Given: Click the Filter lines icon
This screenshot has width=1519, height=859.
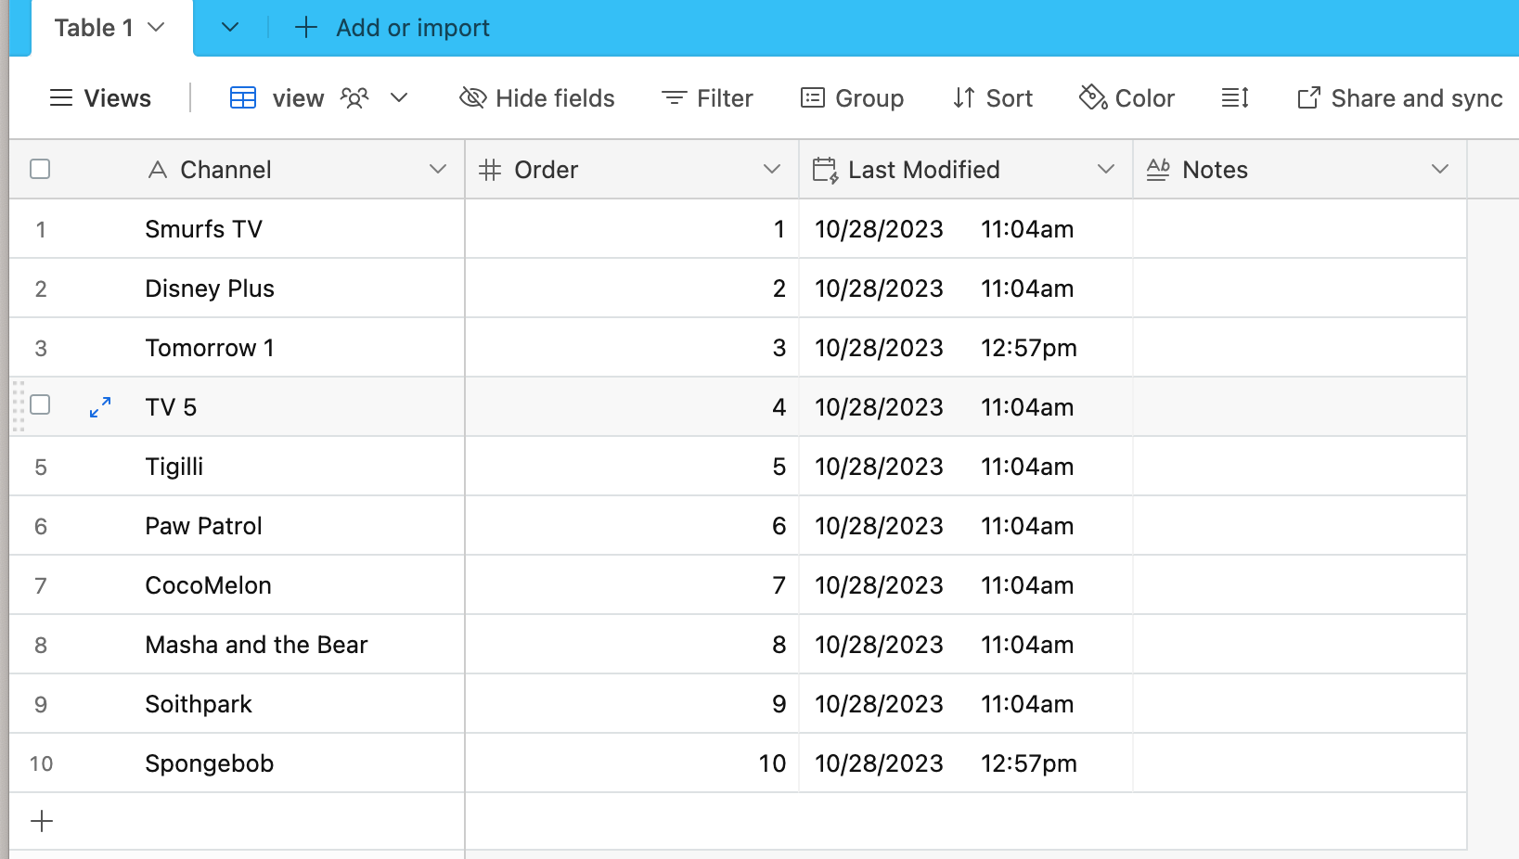Looking at the screenshot, I should pos(674,98).
